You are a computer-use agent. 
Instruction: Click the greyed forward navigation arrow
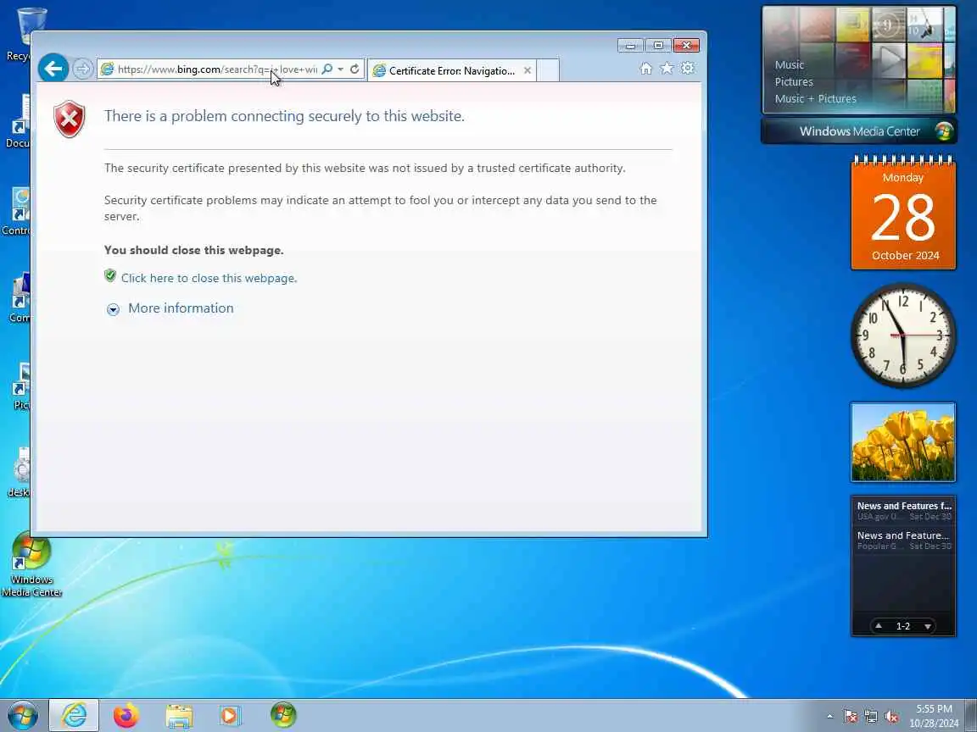[x=82, y=69]
